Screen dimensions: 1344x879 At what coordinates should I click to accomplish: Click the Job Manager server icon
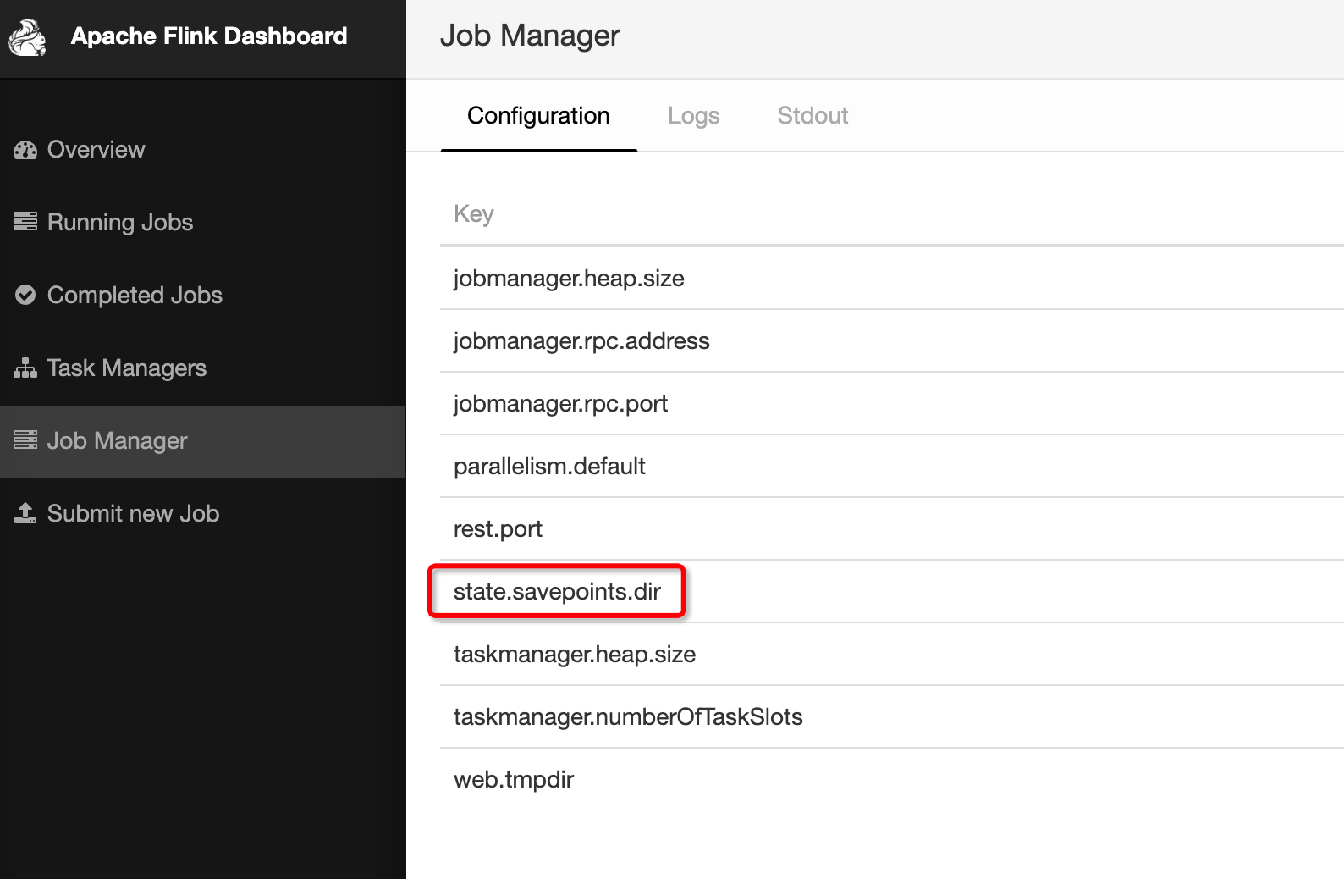point(25,440)
